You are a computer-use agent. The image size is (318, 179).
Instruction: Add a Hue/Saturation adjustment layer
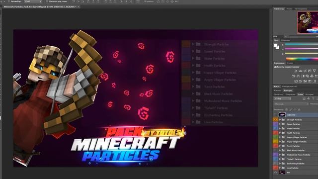click(294, 76)
